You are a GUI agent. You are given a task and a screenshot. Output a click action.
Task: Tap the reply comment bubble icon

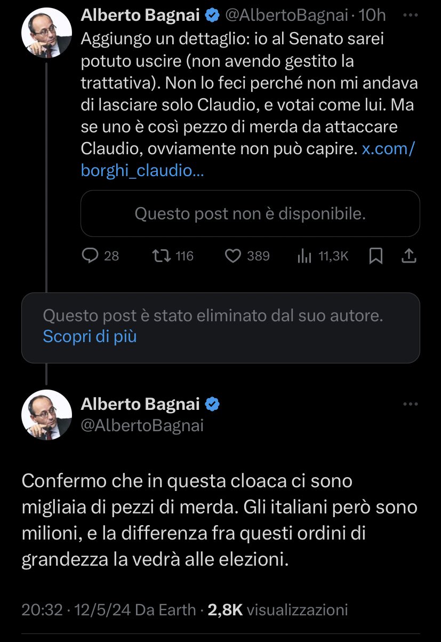click(x=89, y=256)
